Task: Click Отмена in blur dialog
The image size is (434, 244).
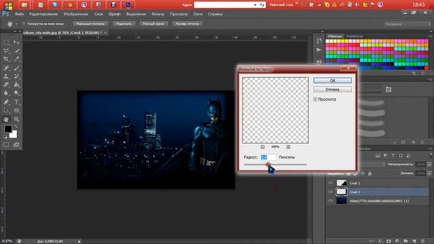Action: pyautogui.click(x=332, y=89)
